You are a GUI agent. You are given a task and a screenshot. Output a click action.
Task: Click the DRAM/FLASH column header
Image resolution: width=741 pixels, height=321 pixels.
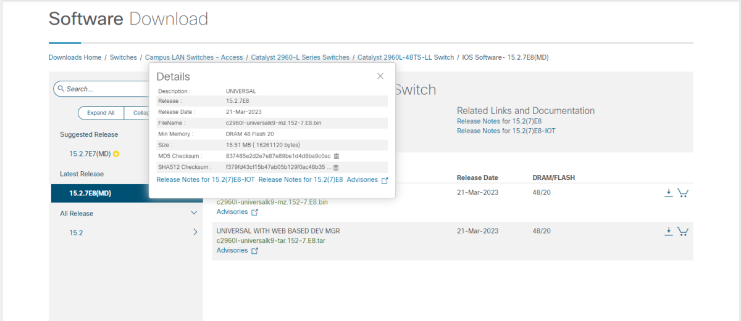tap(554, 177)
